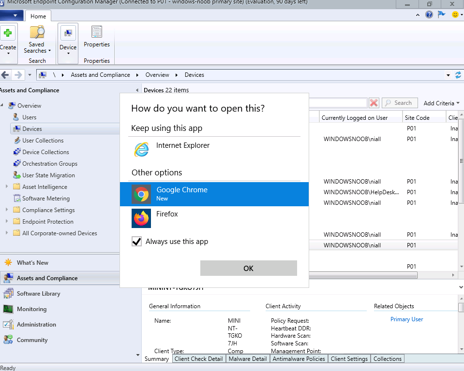The width and height of the screenshot is (464, 371).
Task: Click the smiley feedback icon
Action: point(455,14)
